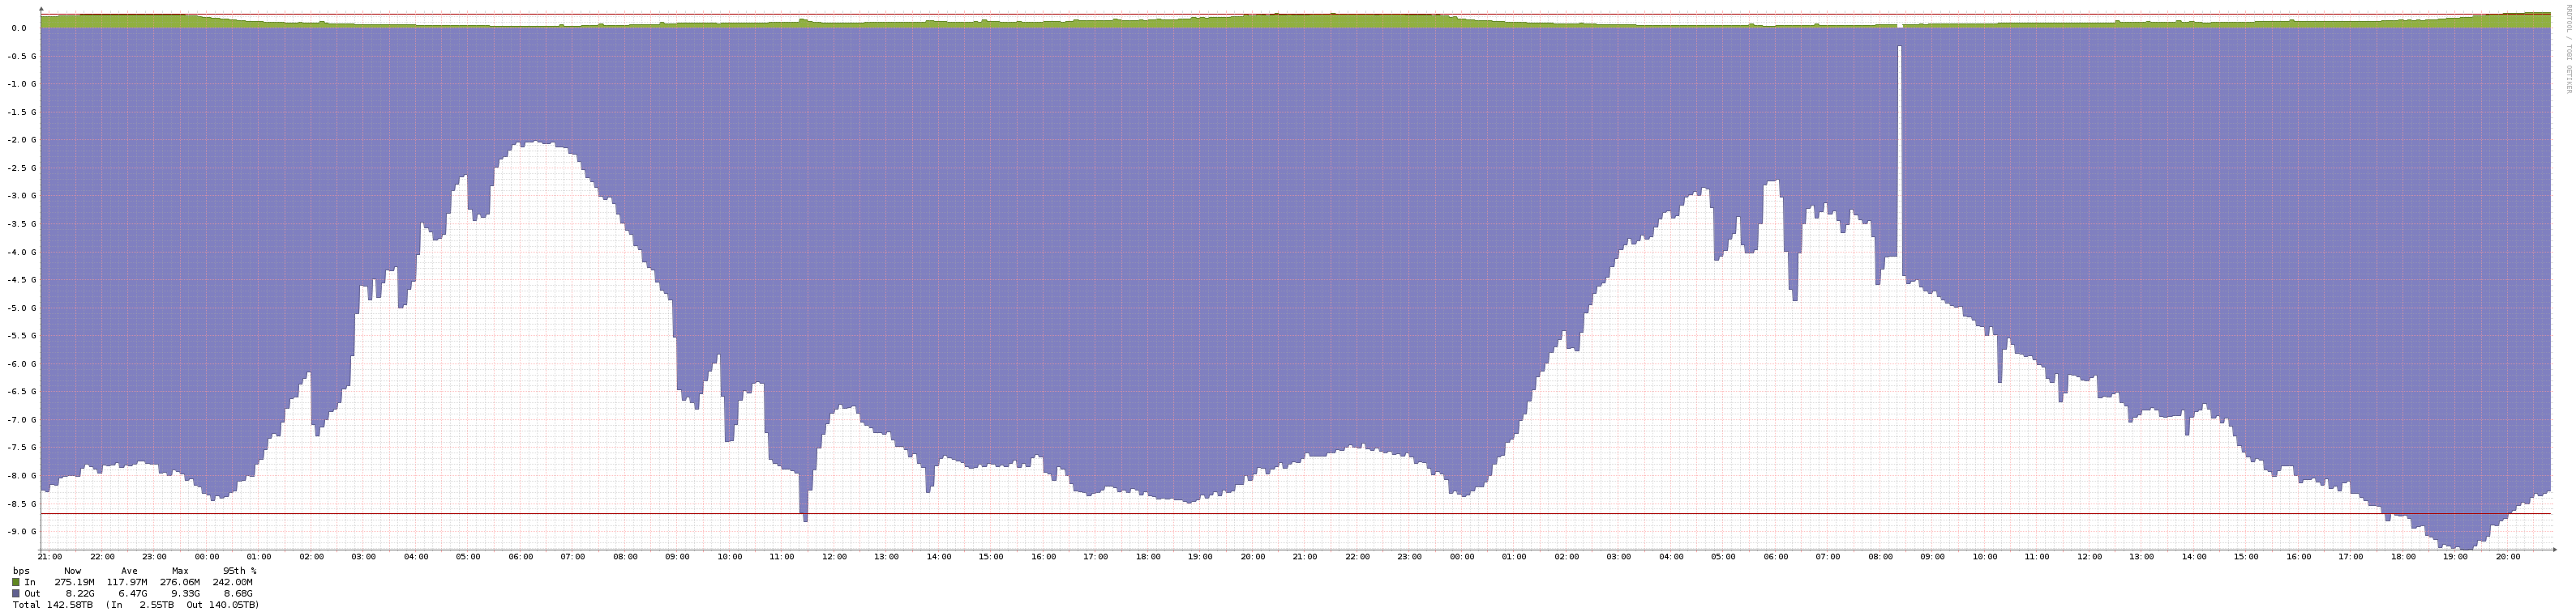Click the 'Total' label in the legend
The image size is (2576, 616).
[x=27, y=605]
